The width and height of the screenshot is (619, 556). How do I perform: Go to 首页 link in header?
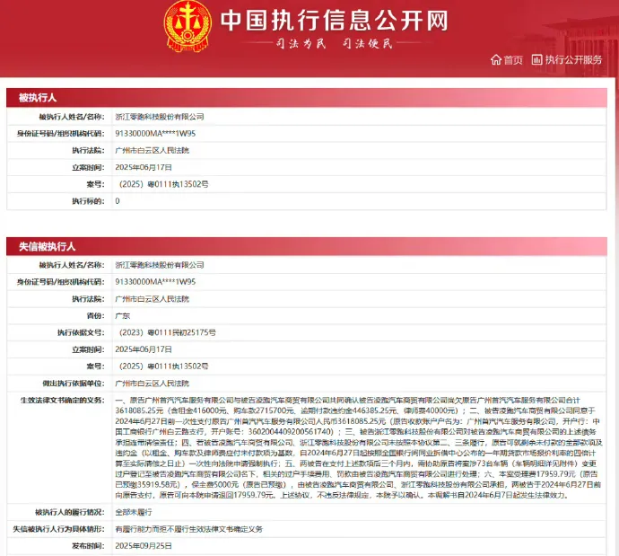[512, 60]
